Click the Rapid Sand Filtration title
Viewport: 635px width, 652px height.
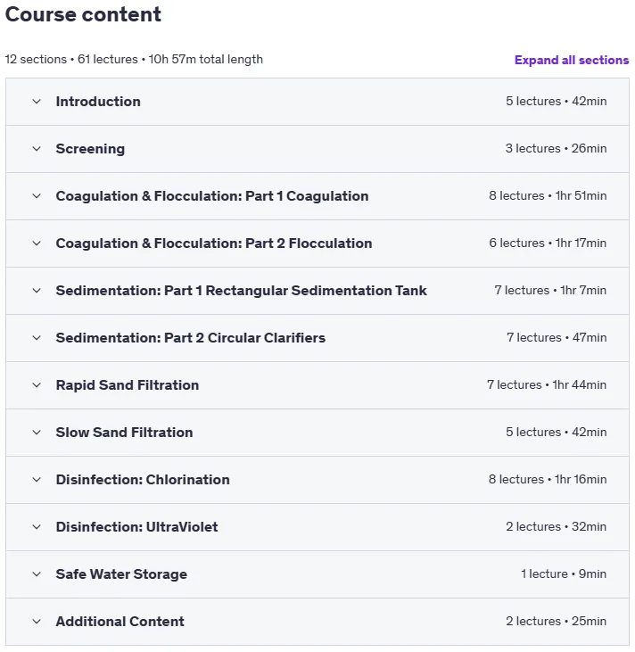(x=128, y=385)
